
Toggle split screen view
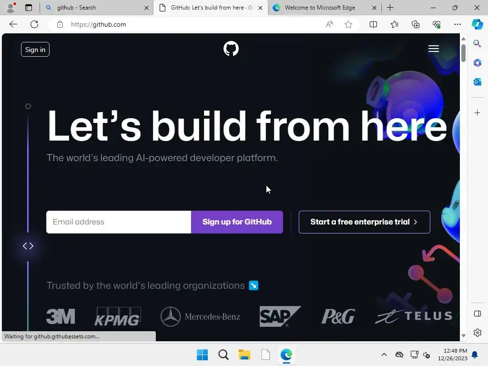(373, 24)
